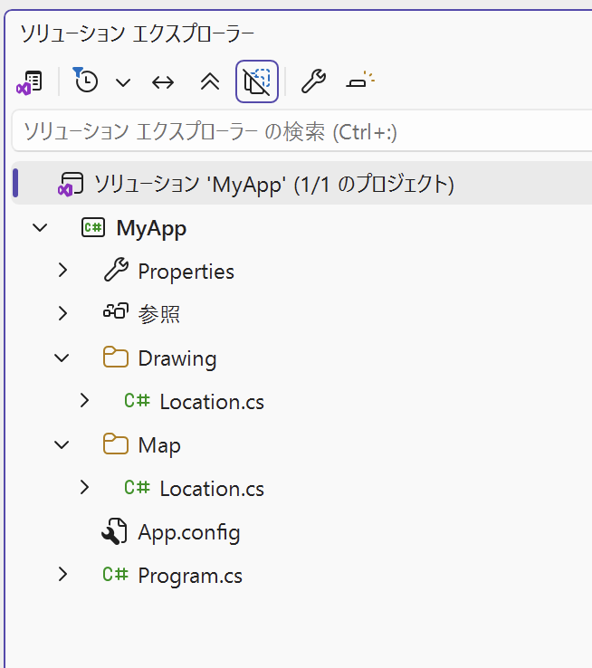Click the Properties wrench icon in tree

[116, 270]
